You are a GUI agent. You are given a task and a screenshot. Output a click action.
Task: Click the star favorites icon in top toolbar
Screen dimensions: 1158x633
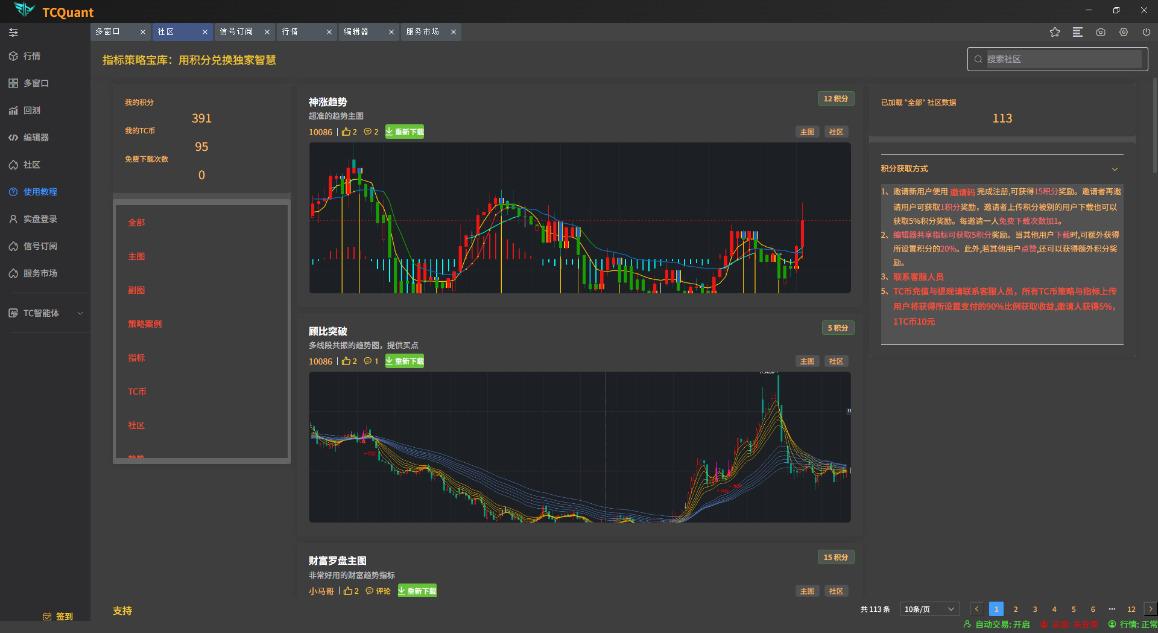tap(1054, 32)
